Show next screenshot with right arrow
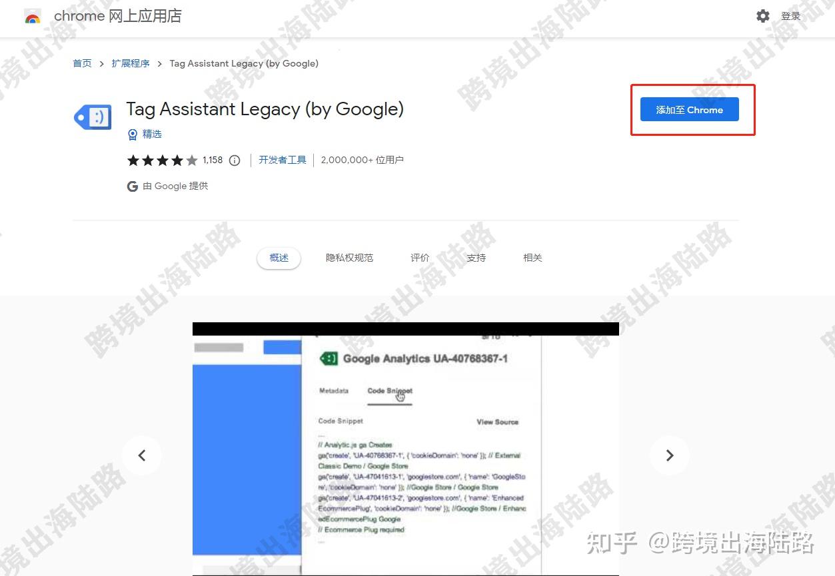This screenshot has height=576, width=835. (670, 455)
